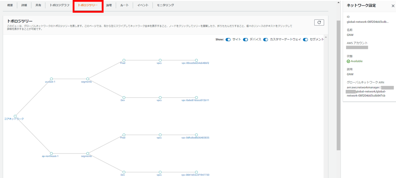
Task: Click the GNW value under 説明
Action: click(350, 74)
